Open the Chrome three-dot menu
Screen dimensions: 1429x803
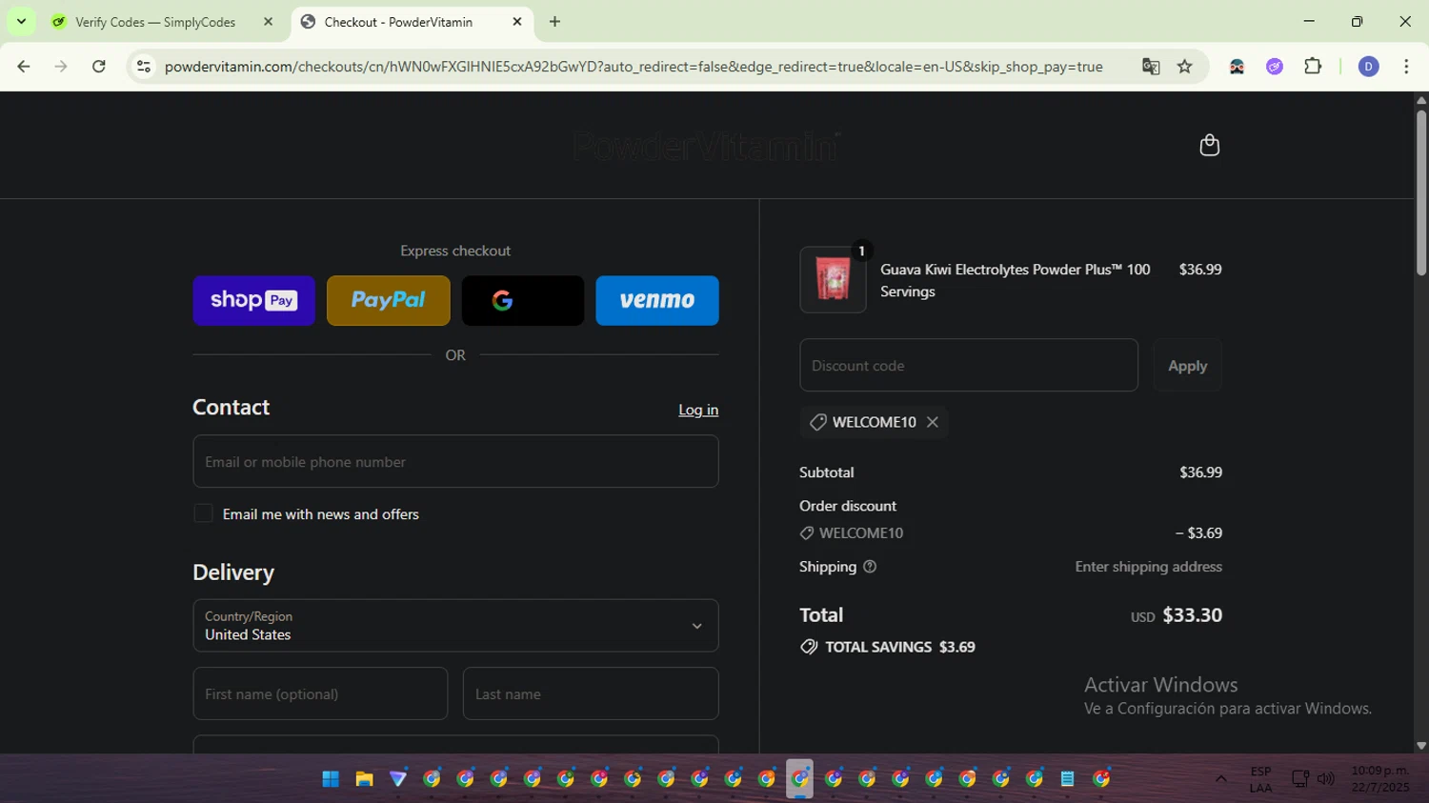[1406, 67]
